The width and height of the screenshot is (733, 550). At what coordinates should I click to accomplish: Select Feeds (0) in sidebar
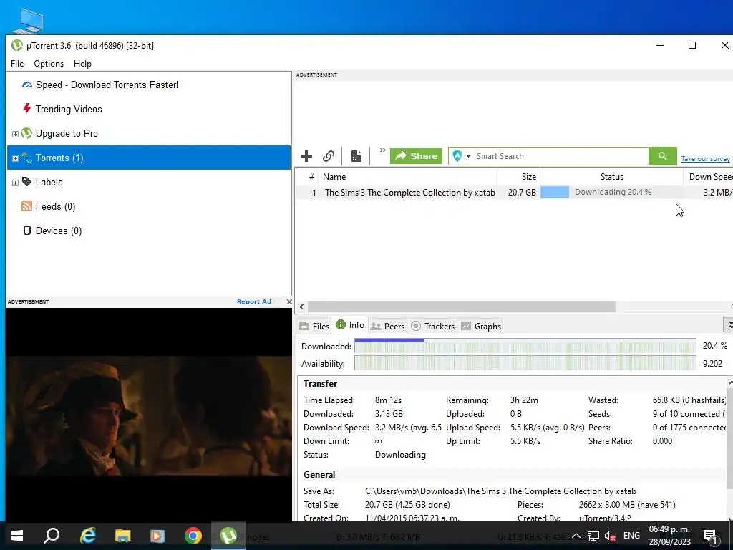pyautogui.click(x=56, y=206)
